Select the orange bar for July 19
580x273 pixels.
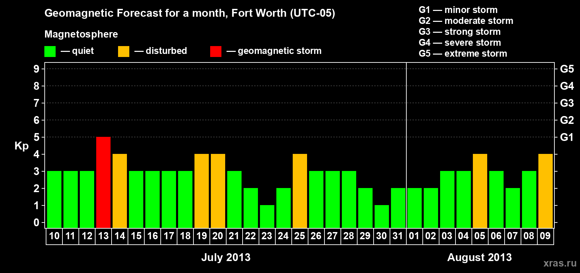point(202,191)
